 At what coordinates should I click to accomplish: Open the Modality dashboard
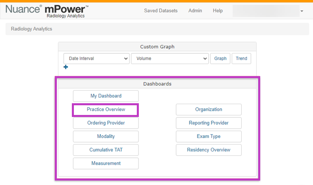click(106, 136)
